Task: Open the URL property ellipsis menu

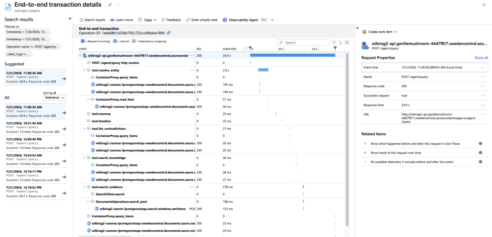Action: 483,115
